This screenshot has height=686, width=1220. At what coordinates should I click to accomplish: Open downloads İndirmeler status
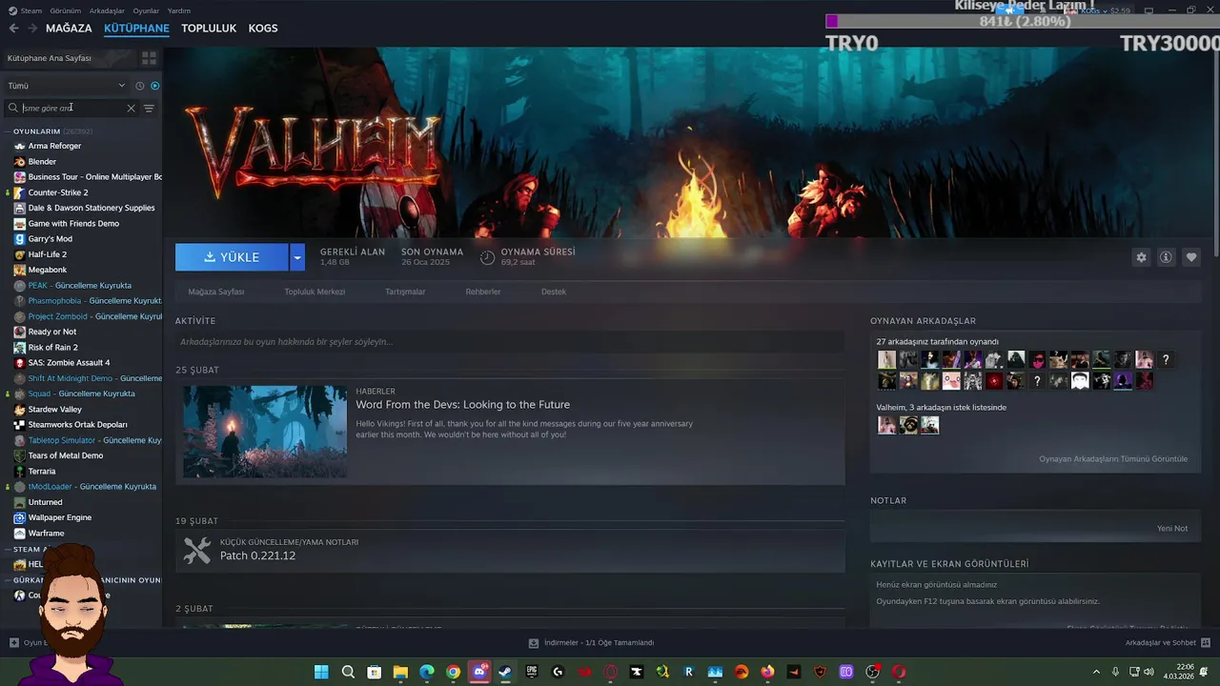click(x=592, y=642)
